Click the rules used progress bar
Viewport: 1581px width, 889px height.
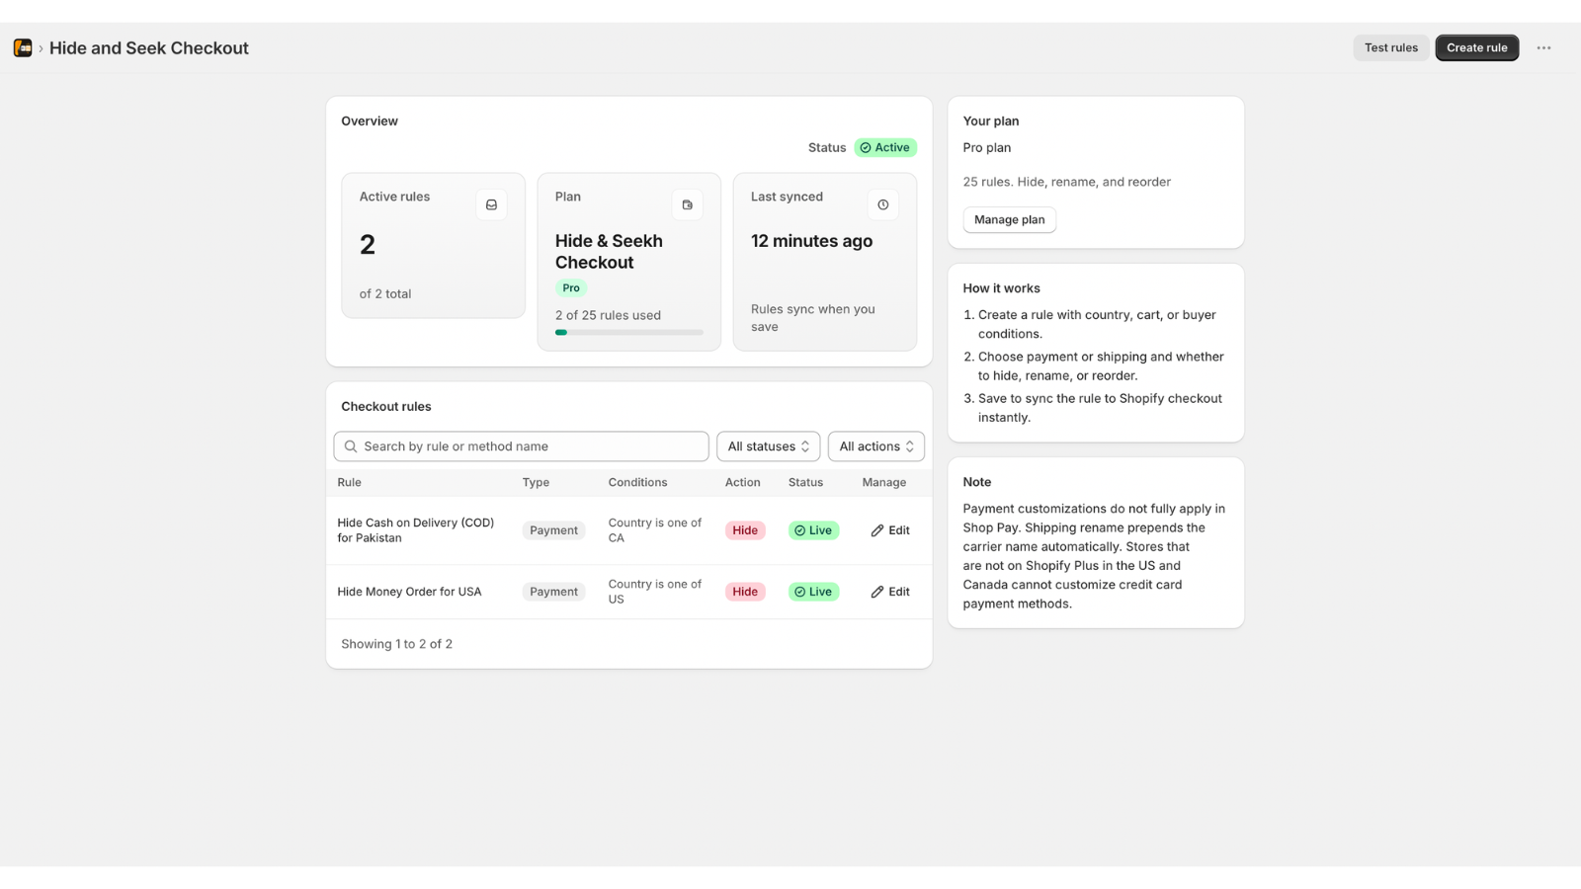click(629, 333)
